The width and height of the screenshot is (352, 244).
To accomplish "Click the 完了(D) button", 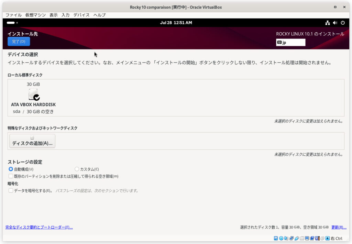I will click(x=19, y=42).
